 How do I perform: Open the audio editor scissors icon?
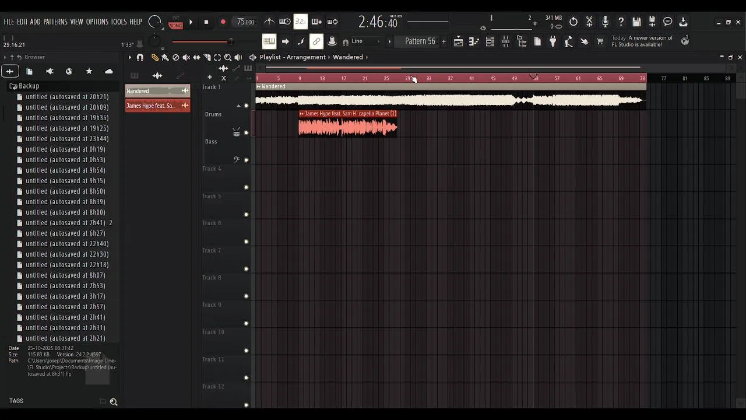click(589, 22)
